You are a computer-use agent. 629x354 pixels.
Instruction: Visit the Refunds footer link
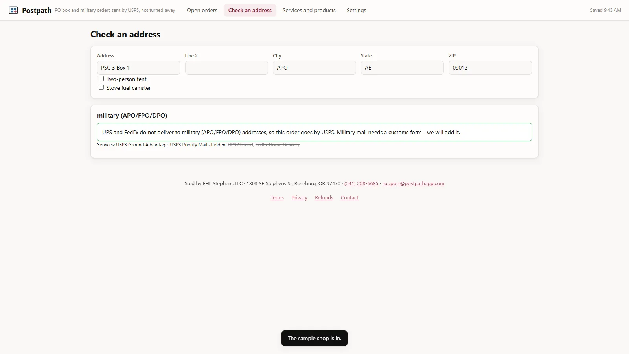coord(324,198)
